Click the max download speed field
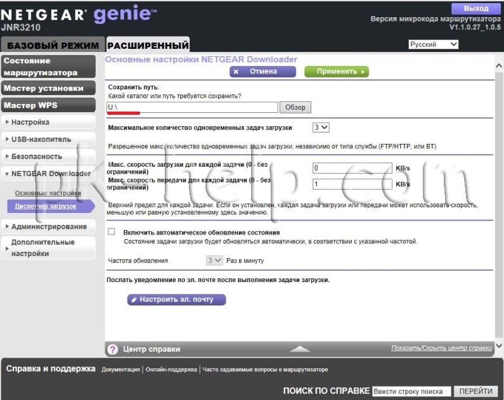Image resolution: width=504 pixels, height=400 pixels. pos(352,168)
